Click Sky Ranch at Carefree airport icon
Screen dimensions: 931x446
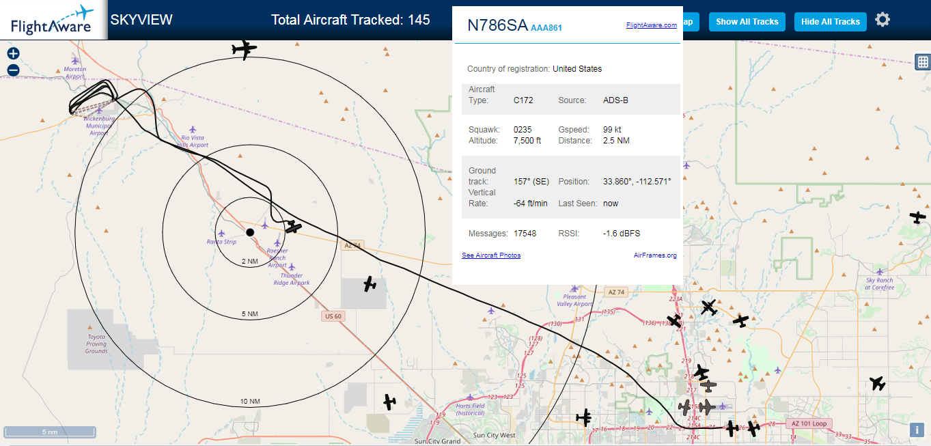coord(880,271)
